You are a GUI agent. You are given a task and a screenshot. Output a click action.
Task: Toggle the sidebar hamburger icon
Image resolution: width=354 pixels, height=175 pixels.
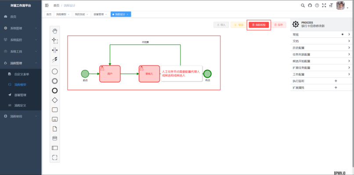pyautogui.click(x=47, y=5)
